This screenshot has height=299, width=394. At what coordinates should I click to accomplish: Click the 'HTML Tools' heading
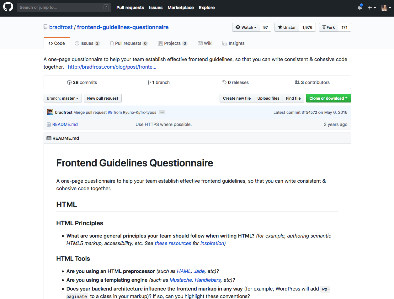(x=73, y=259)
